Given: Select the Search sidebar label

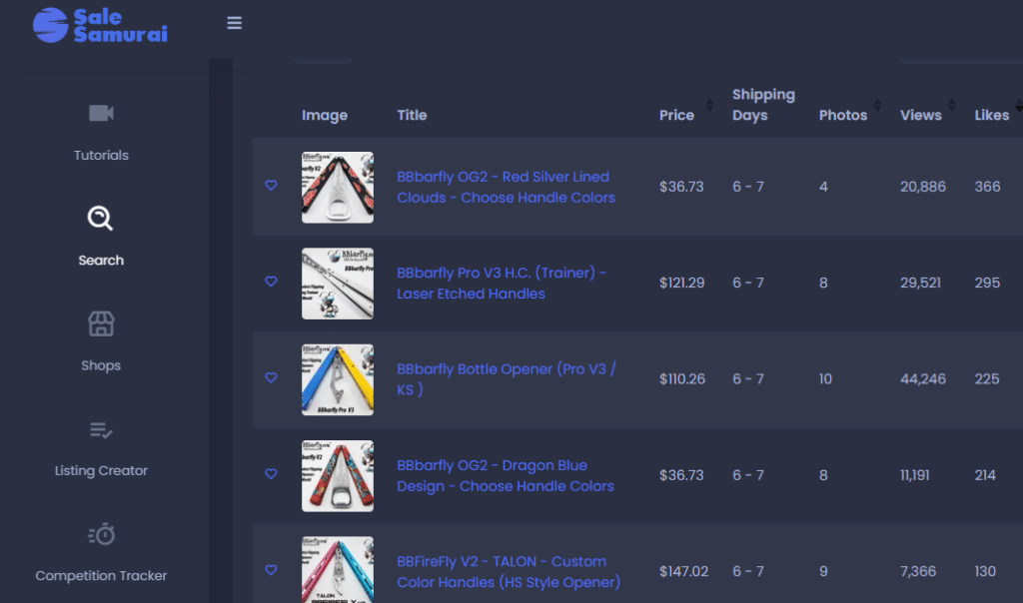Looking at the screenshot, I should pos(101,261).
